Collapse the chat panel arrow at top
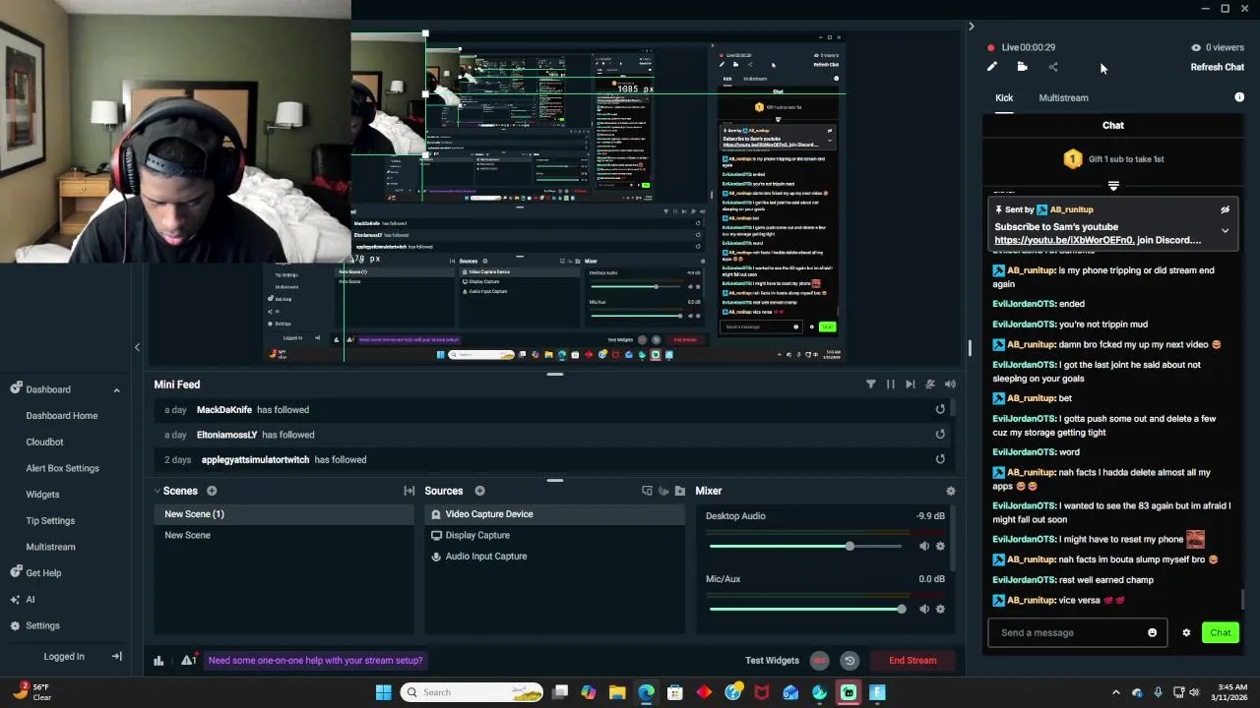This screenshot has height=708, width=1260. point(971,27)
